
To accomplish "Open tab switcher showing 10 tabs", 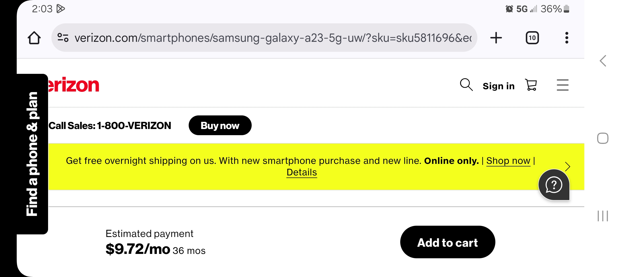I will (532, 38).
